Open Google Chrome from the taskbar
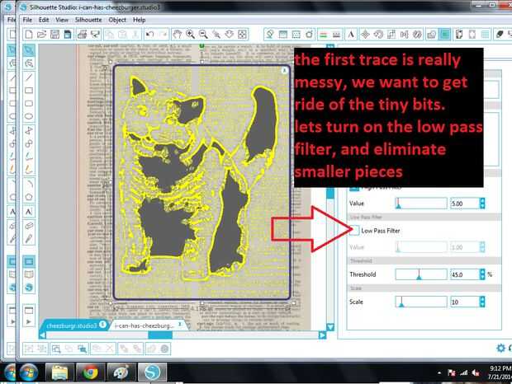512x384 pixels. click(x=91, y=372)
